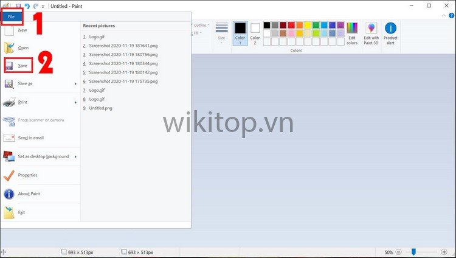Expand the Save as submenu arrow
The image size is (456, 258).
pyautogui.click(x=75, y=84)
